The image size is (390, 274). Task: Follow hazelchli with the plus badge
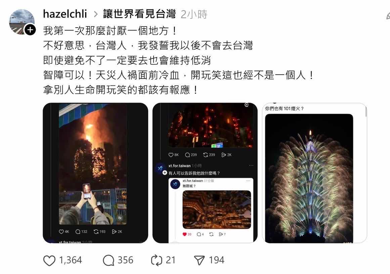click(x=30, y=30)
